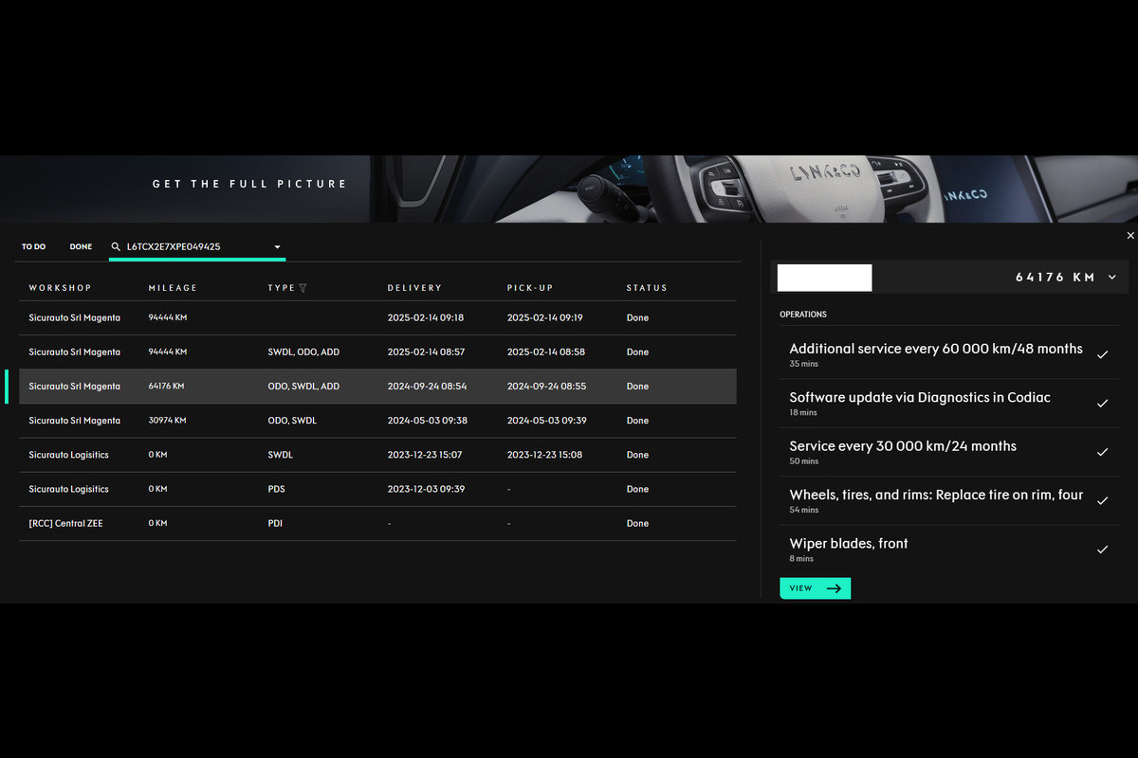Toggle checkmark for Additional service every 60 000 km
Screen dimensions: 1138x758
coord(1102,354)
